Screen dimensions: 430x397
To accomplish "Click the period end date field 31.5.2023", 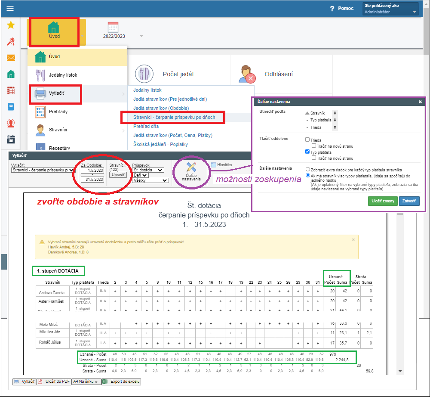I will pos(92,180).
